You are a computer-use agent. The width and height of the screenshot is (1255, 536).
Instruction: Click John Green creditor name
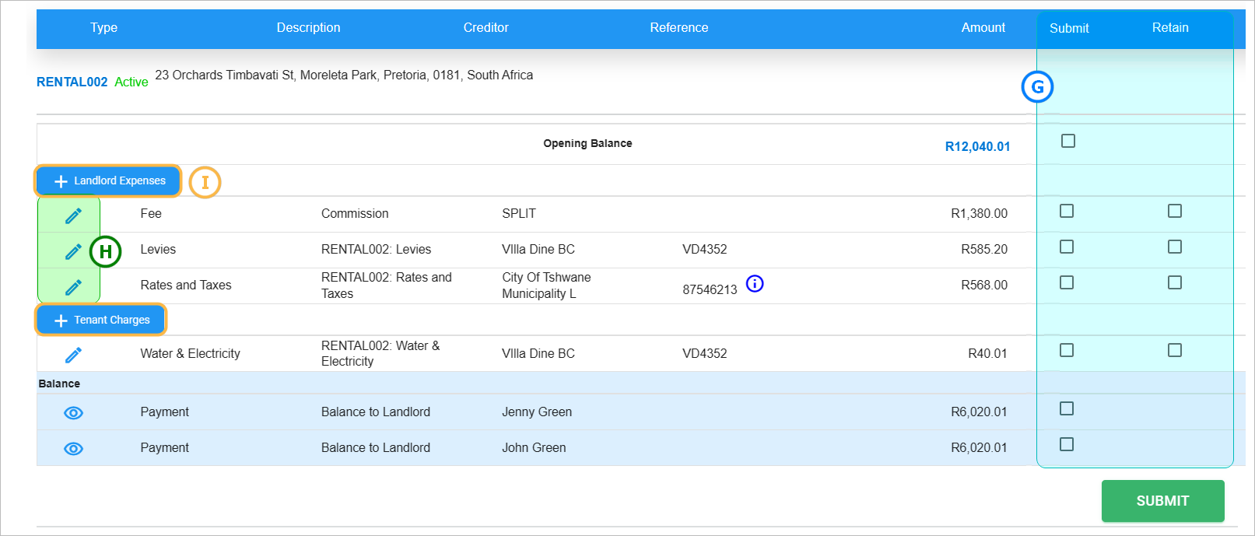534,447
